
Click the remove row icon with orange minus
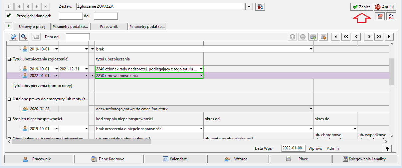[323, 37]
